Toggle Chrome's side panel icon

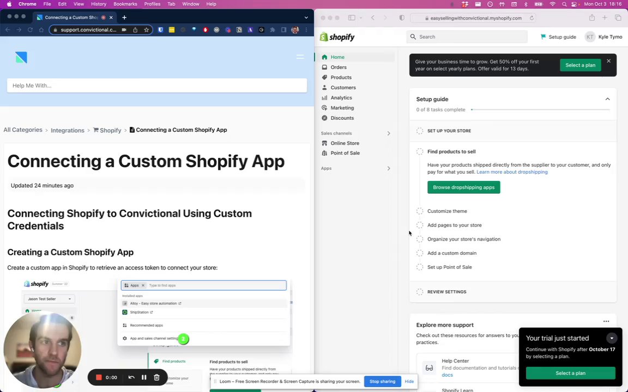(283, 29)
